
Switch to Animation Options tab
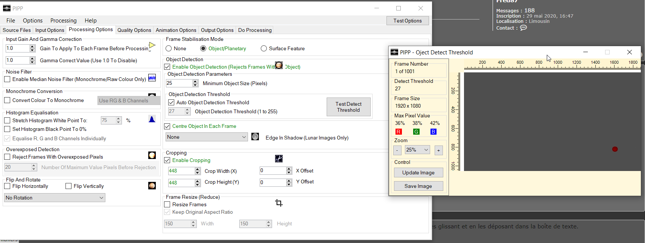[x=176, y=30]
